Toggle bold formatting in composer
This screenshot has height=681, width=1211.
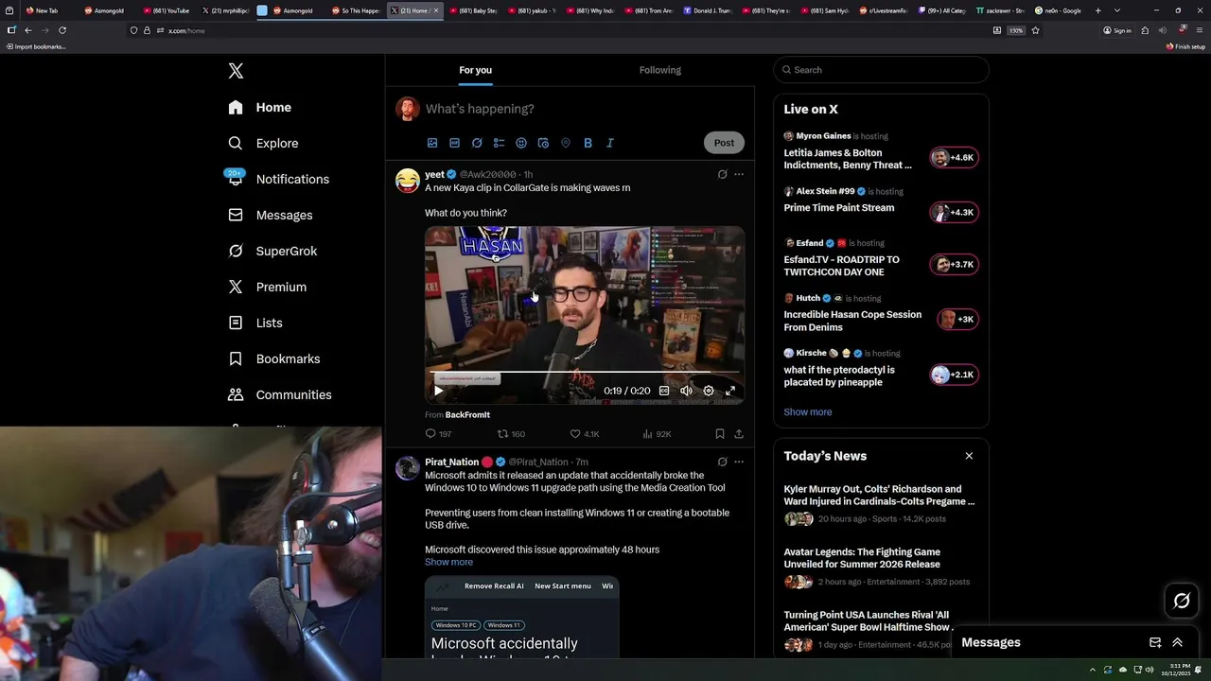[x=588, y=143]
